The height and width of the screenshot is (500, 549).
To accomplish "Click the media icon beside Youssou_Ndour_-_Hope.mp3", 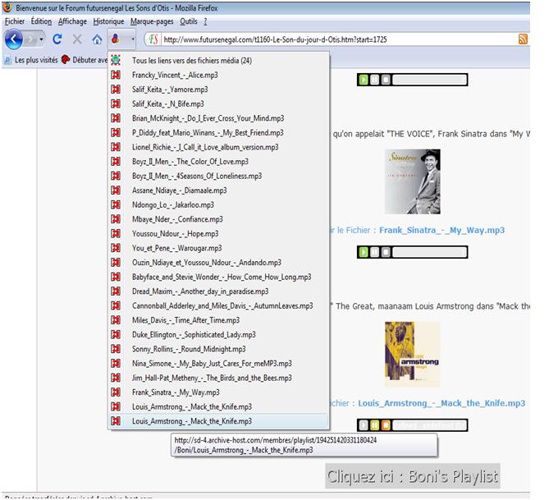I will tap(116, 233).
